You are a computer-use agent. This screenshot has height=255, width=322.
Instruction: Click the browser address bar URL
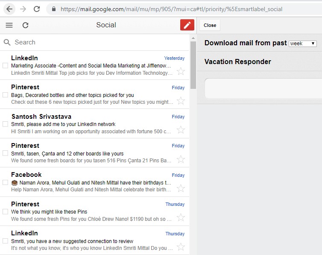171,9
